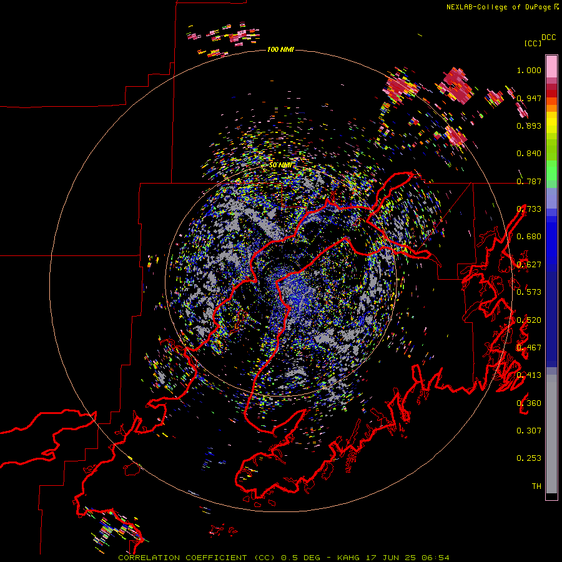Click the 0.413 legend value
Image resolution: width=562 pixels, height=562 pixels.
(529, 375)
